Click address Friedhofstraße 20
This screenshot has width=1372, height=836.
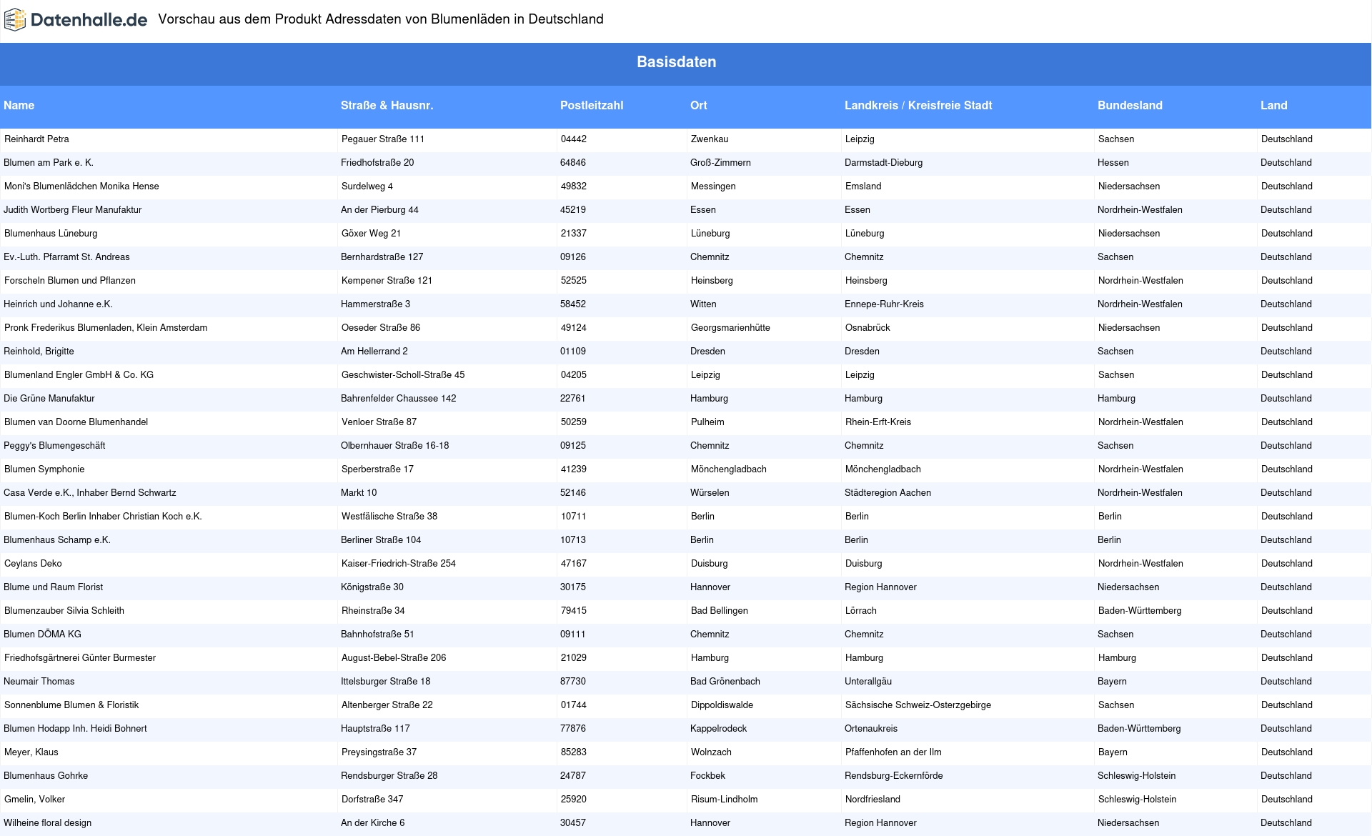[377, 163]
